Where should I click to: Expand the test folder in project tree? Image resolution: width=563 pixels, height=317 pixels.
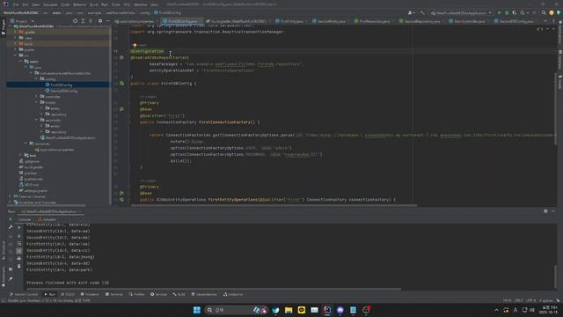point(21,155)
